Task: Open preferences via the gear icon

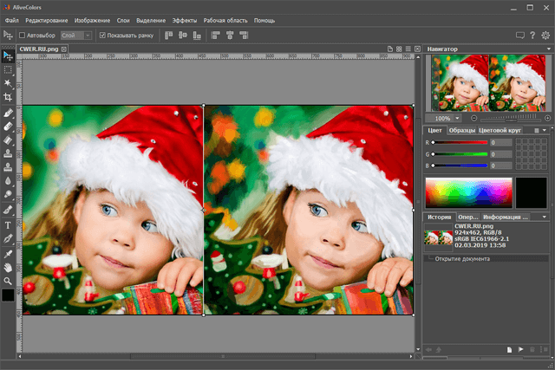Action: [545, 36]
